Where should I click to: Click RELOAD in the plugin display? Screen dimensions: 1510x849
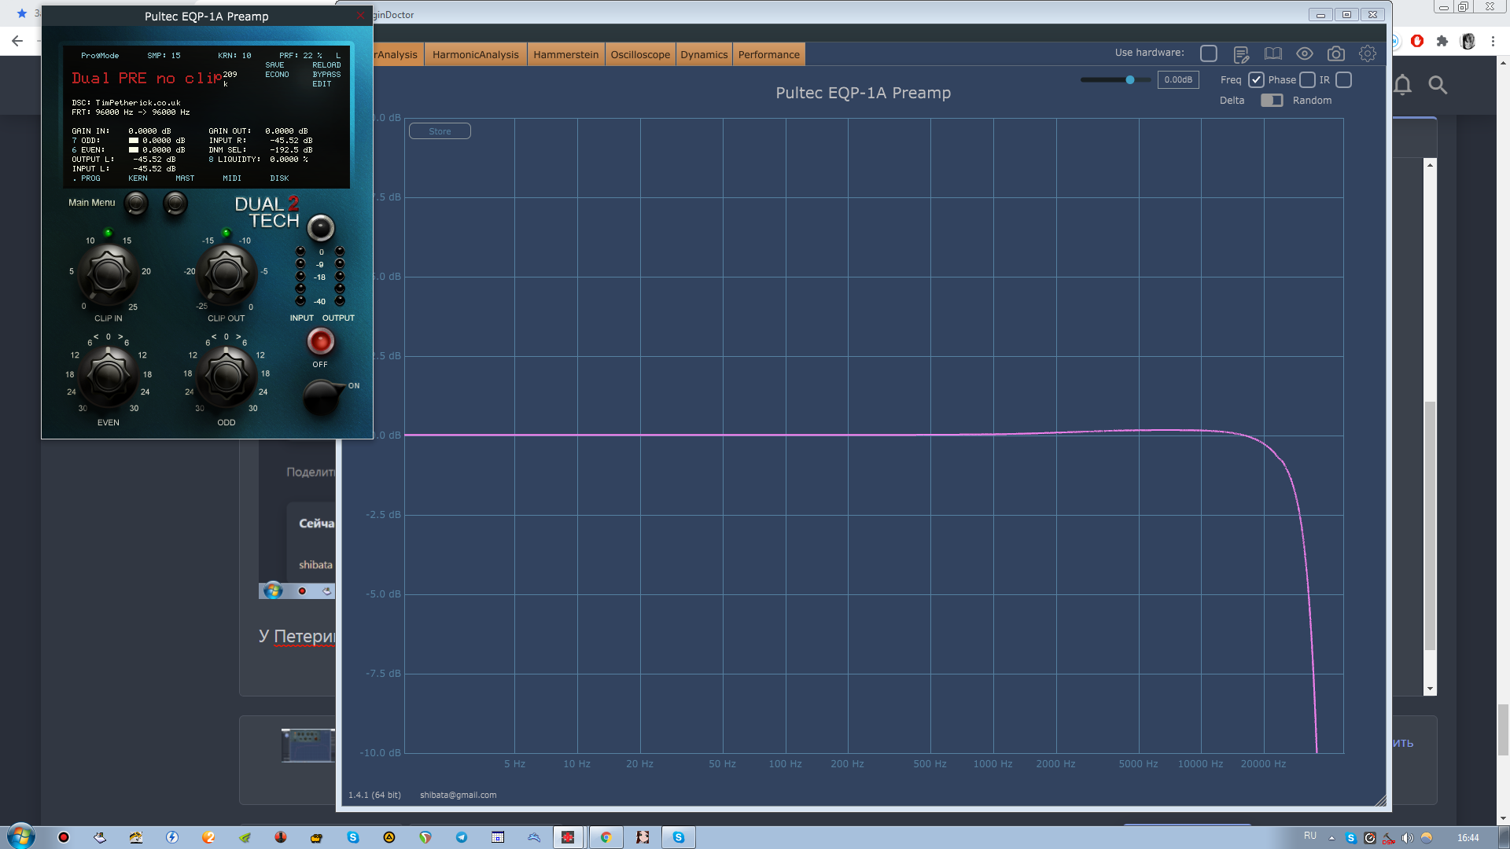[x=326, y=65]
